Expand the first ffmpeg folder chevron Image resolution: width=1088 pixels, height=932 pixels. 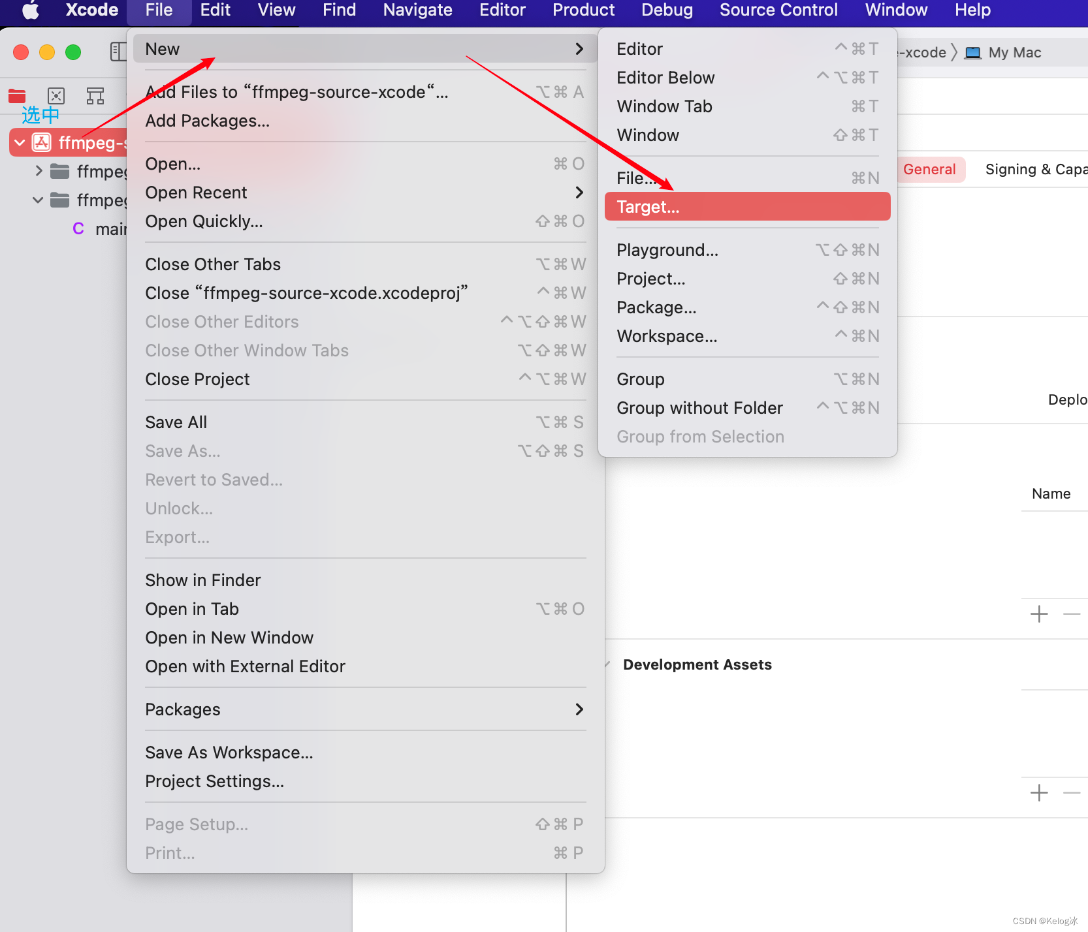tap(39, 171)
